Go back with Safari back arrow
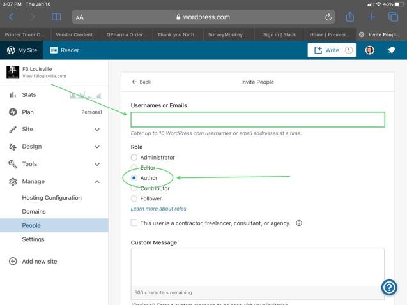407x305 pixels. (11, 17)
